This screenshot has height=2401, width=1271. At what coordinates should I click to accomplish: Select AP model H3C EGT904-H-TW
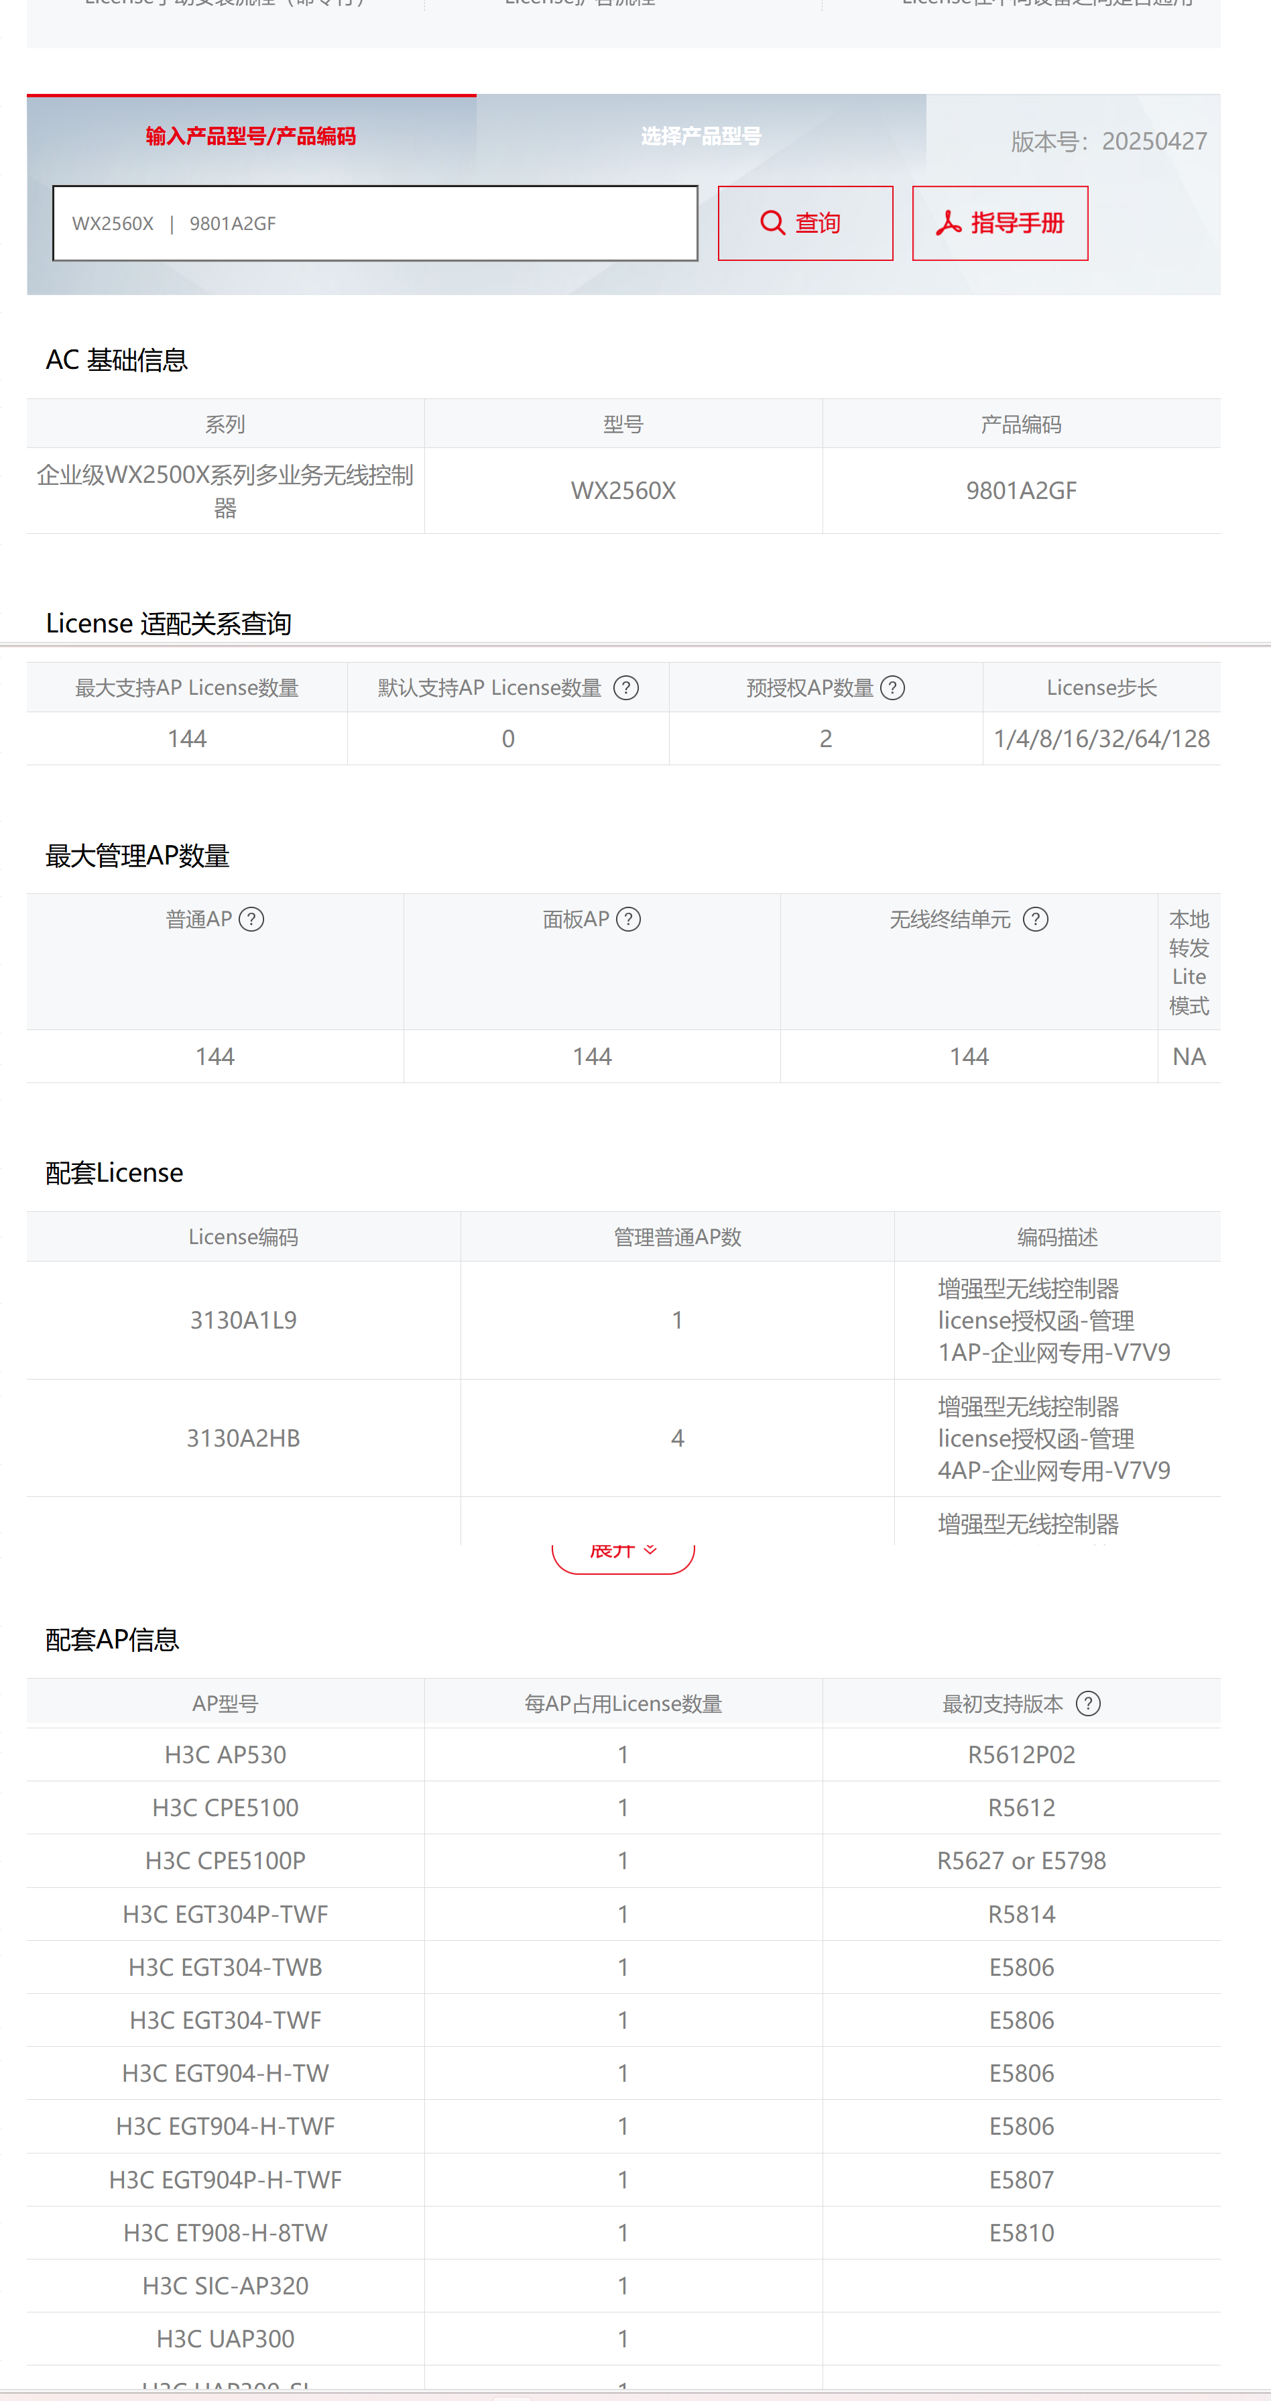[x=225, y=2074]
